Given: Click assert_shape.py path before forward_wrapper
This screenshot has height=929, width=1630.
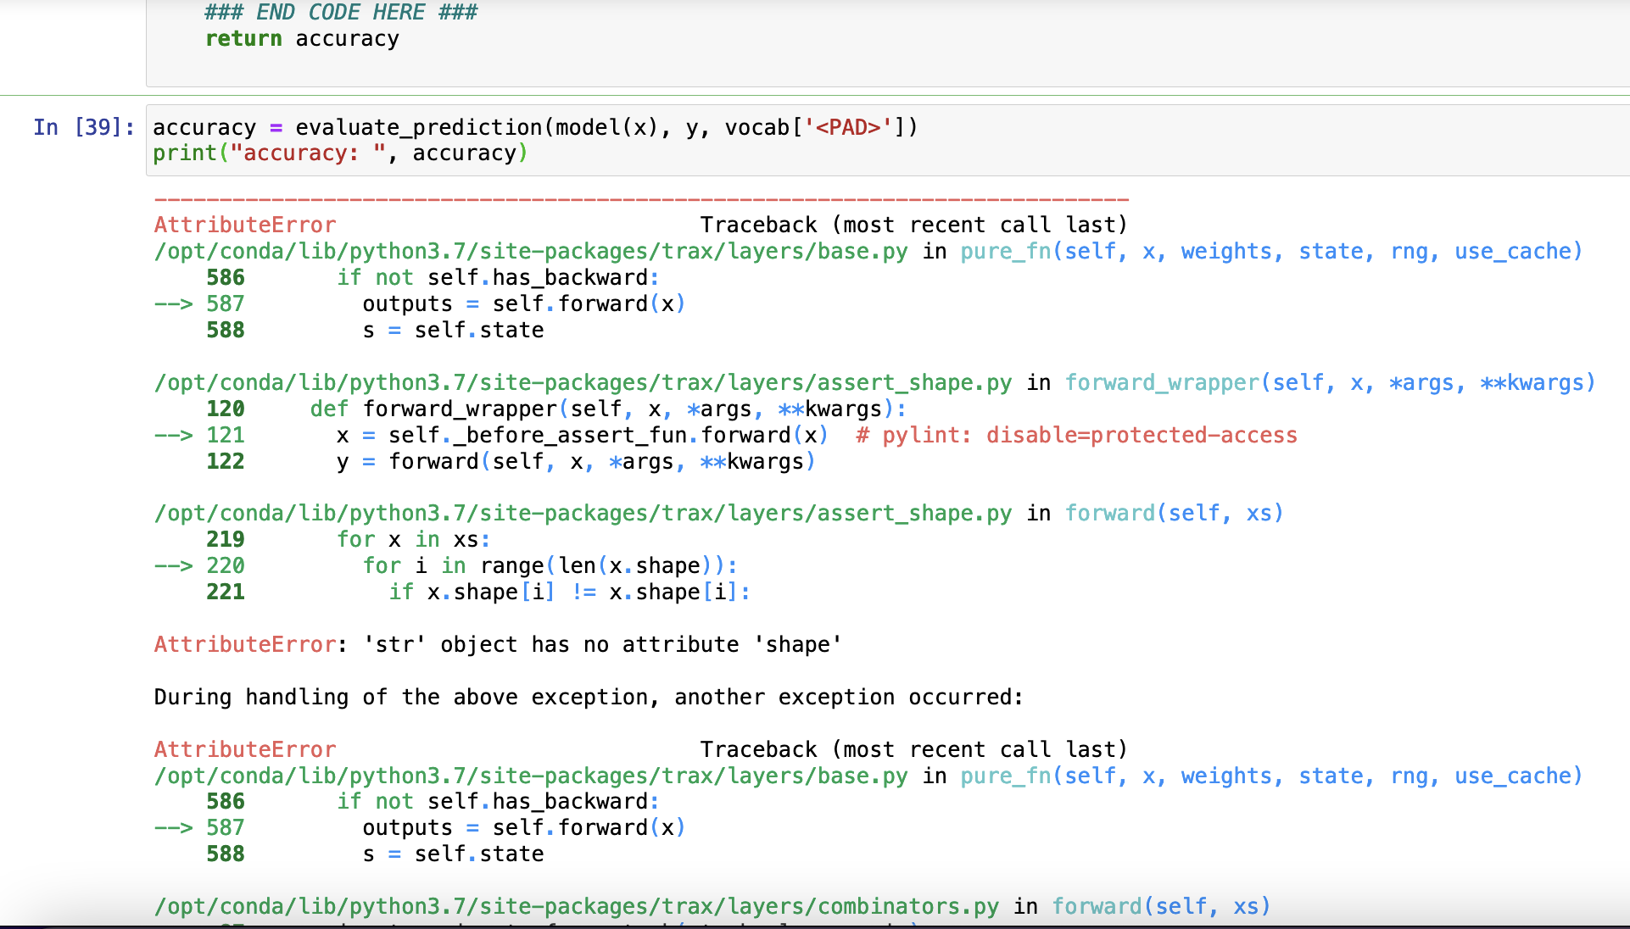Looking at the screenshot, I should pyautogui.click(x=583, y=383).
